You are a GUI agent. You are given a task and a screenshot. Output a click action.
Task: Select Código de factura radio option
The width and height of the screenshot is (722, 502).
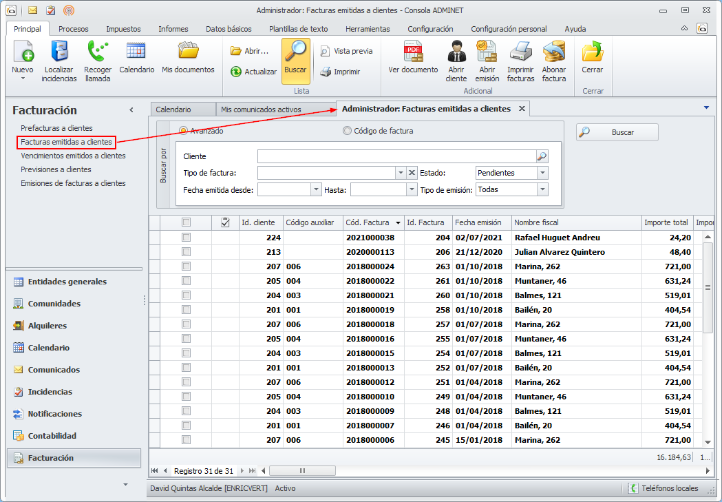click(347, 131)
